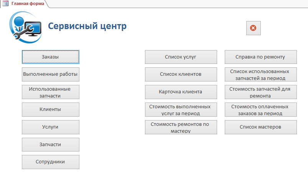Image resolution: width=308 pixels, height=189 pixels.
Task: Click the red X close form icon
Action: tap(253, 28)
